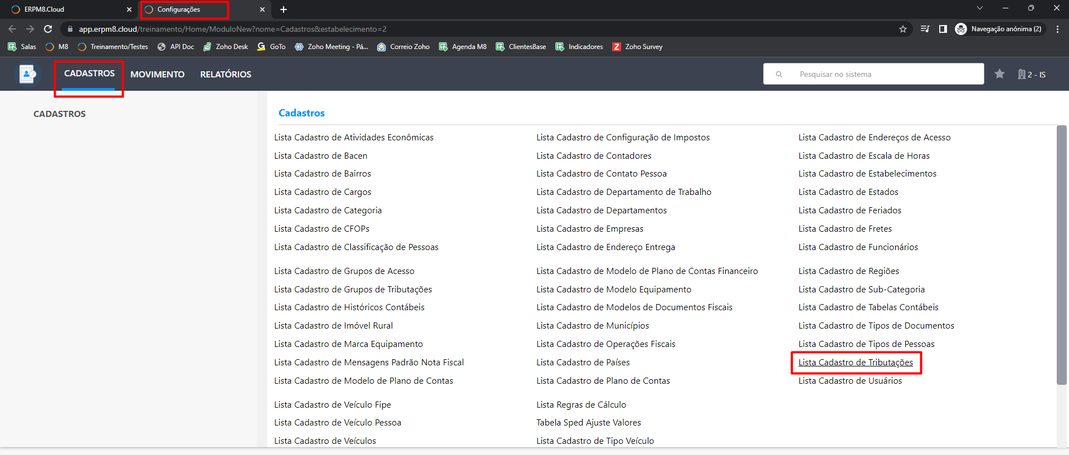Open the browser side panel icon
The width and height of the screenshot is (1069, 455).
click(x=943, y=29)
